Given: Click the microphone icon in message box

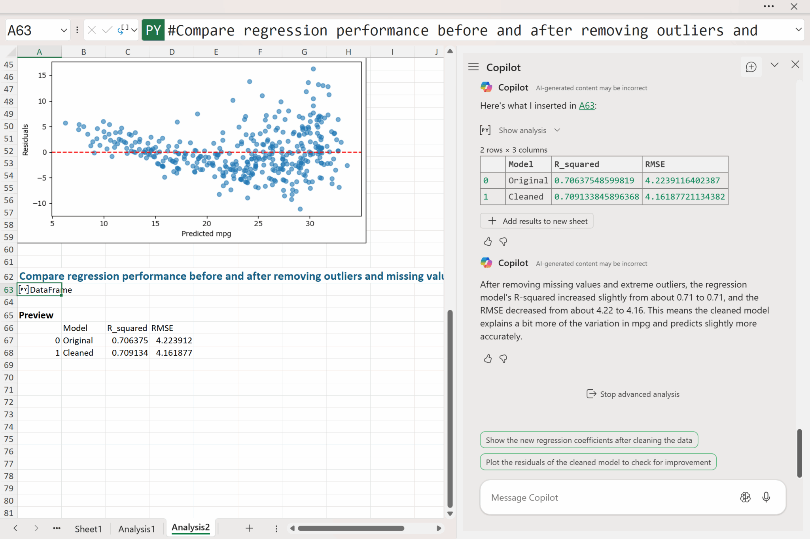Looking at the screenshot, I should [x=766, y=497].
